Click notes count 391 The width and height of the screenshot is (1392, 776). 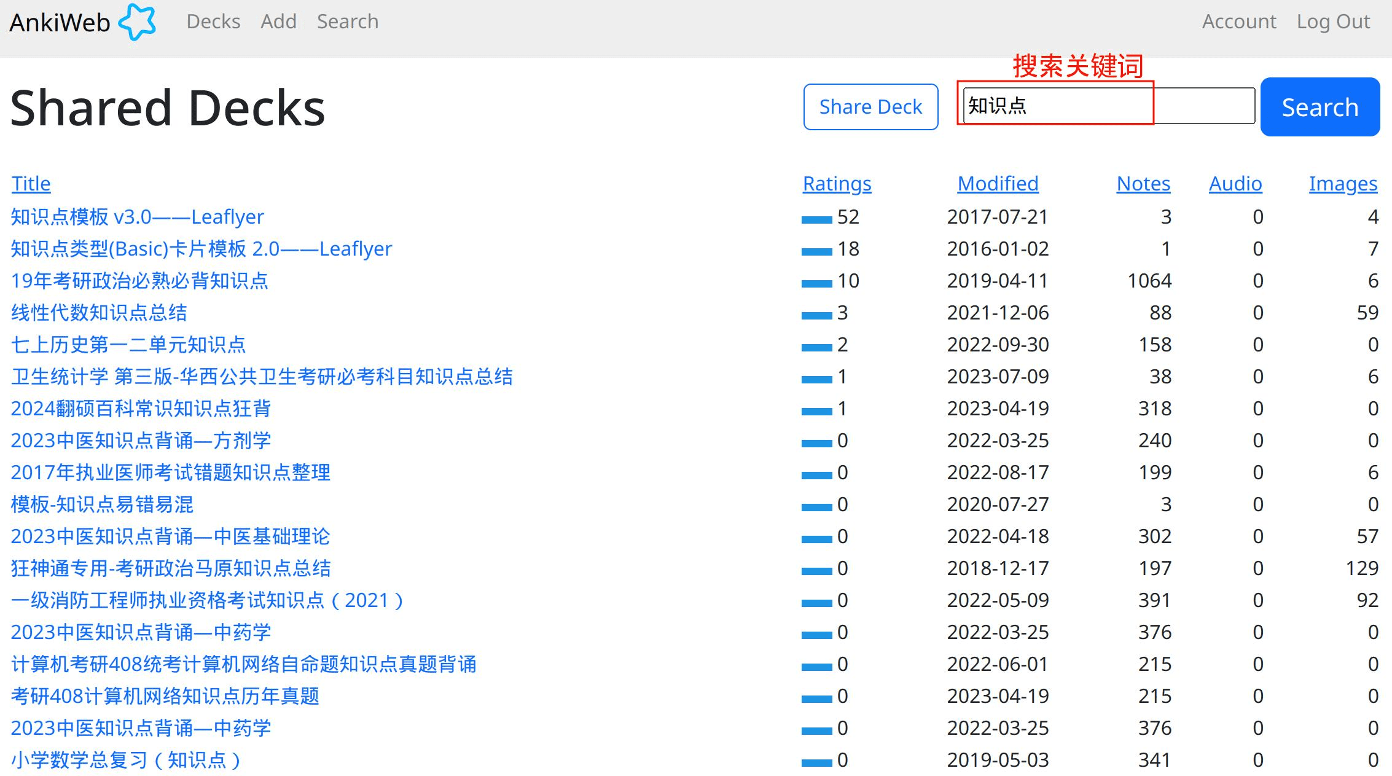pyautogui.click(x=1155, y=600)
